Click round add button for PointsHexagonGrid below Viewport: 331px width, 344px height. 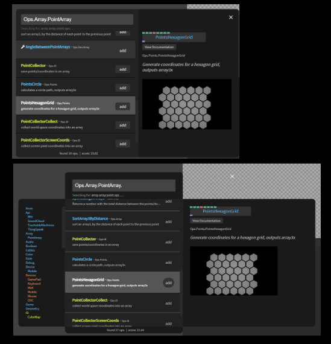click(169, 283)
